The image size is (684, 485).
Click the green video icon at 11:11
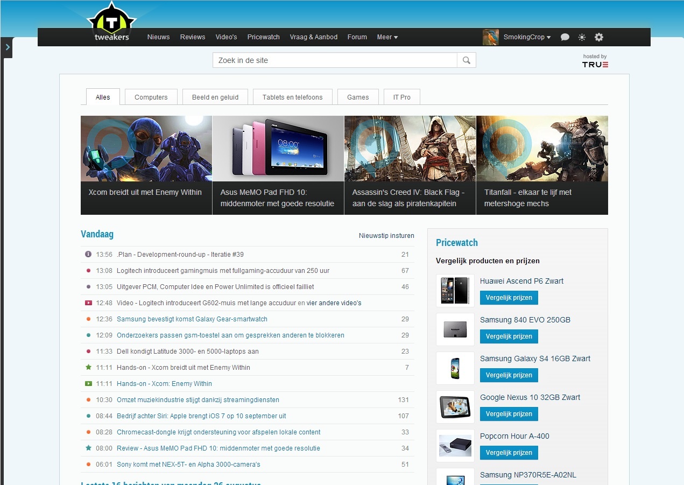coord(88,384)
